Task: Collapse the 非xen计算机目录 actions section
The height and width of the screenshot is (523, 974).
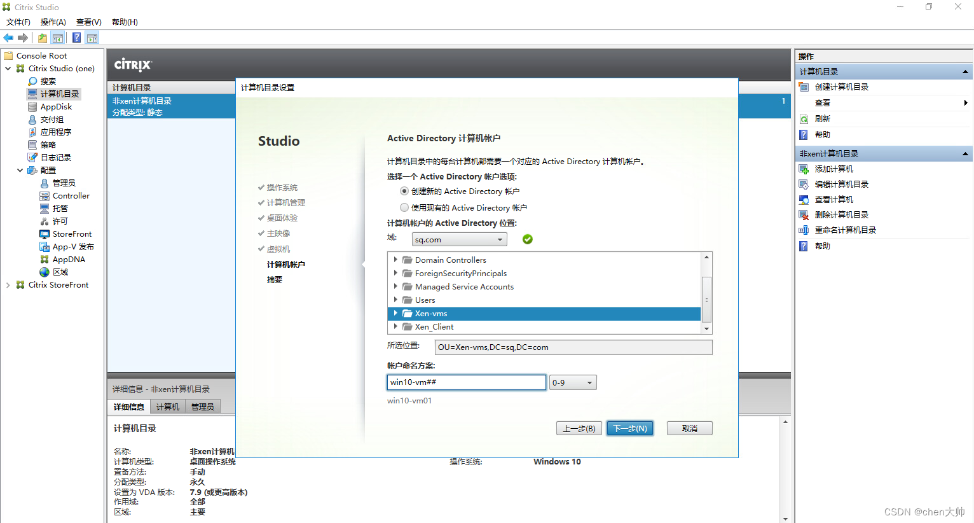Action: pos(965,154)
